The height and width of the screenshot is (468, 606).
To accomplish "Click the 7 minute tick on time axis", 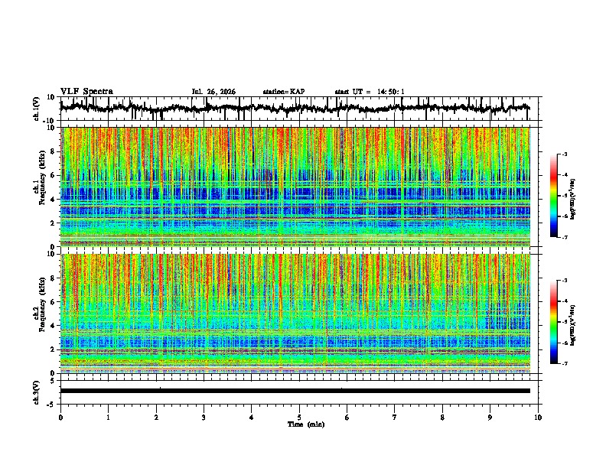I will click(395, 418).
